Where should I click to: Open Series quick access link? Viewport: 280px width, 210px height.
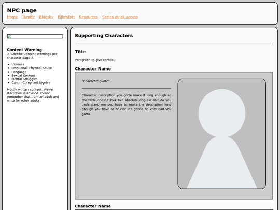click(120, 17)
